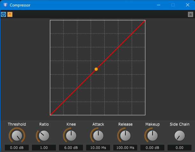Toggle the compressor power button

[4, 14]
